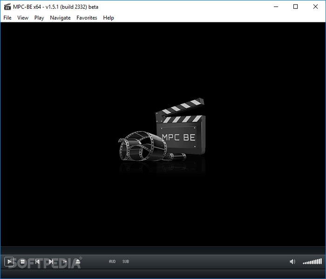Viewport: 326px width, 279px height.
Task: Click on the seek bar above the controls
Action: [x=163, y=250]
